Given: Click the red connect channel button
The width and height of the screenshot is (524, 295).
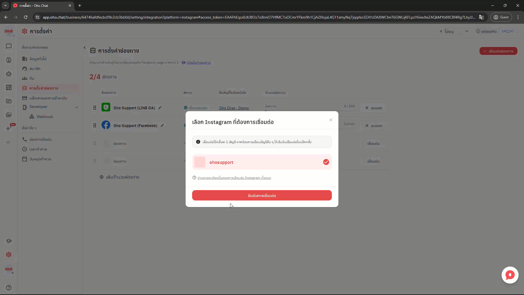Looking at the screenshot, I should coord(498,51).
